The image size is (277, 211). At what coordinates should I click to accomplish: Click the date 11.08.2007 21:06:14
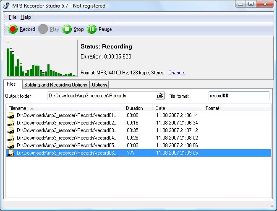tap(177, 115)
